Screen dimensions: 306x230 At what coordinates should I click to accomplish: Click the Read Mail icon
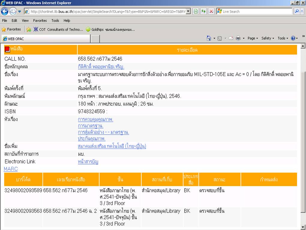pos(231,38)
